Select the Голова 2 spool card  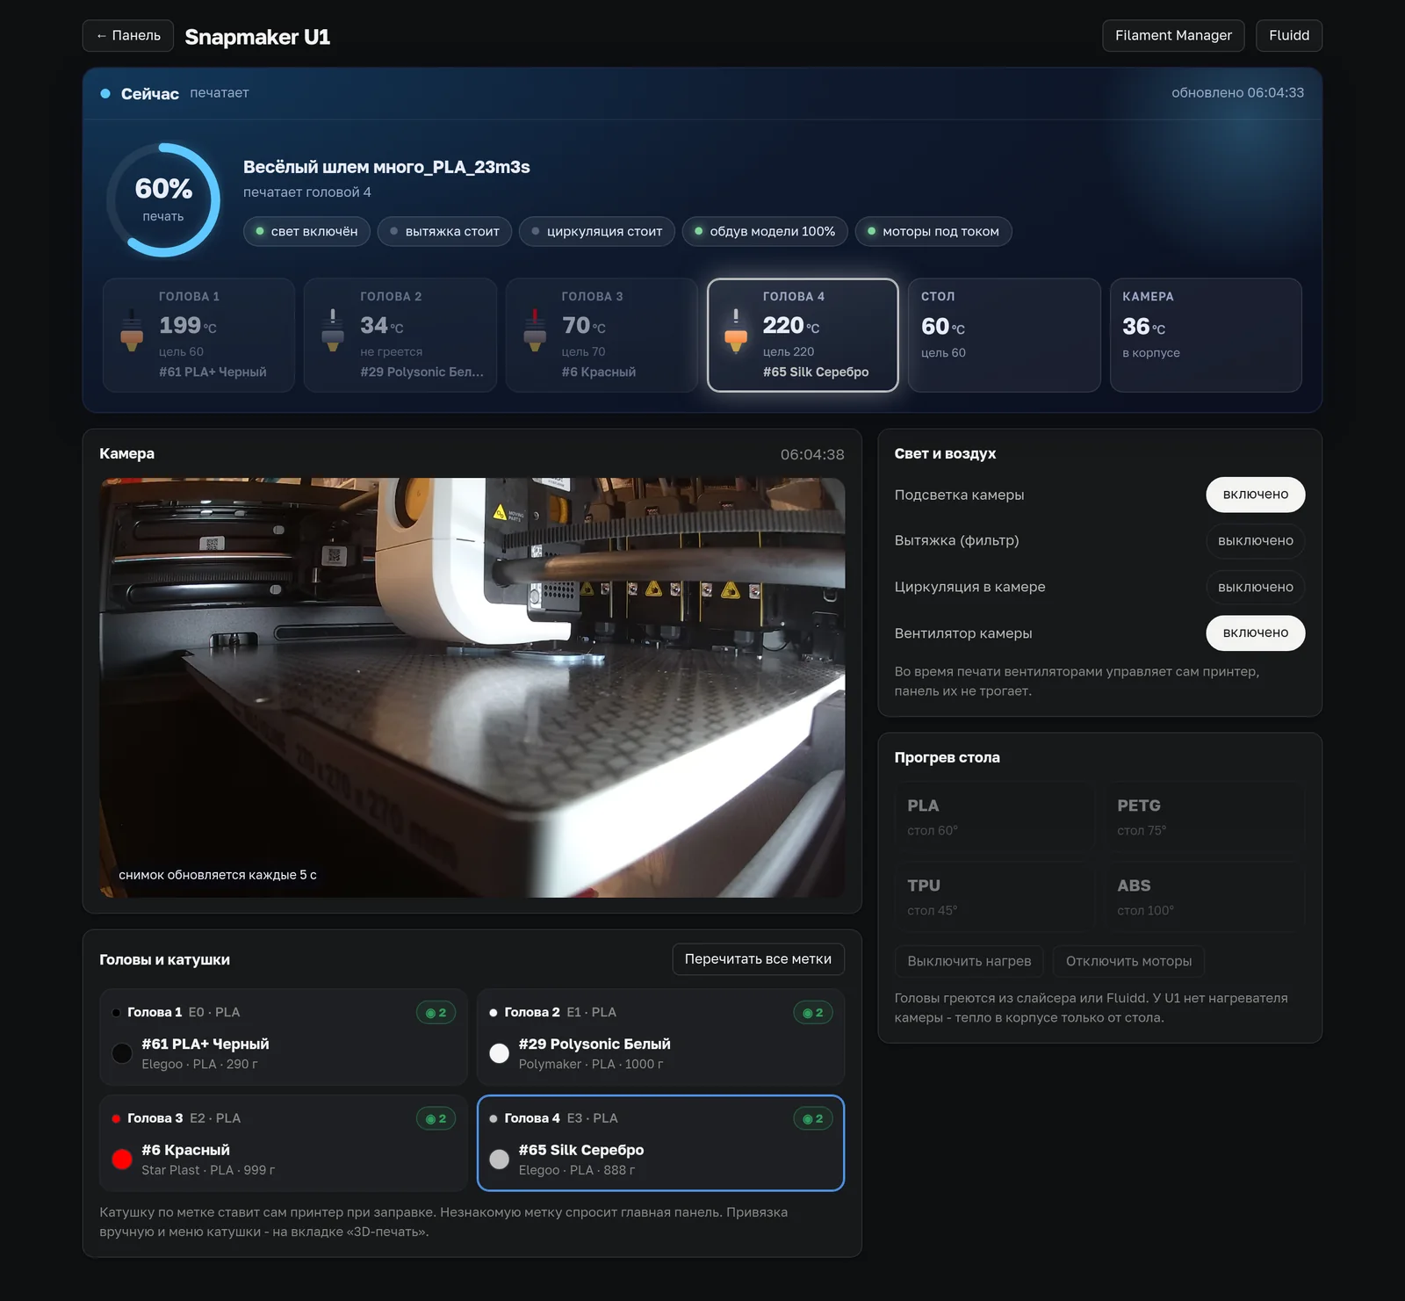click(x=660, y=1037)
